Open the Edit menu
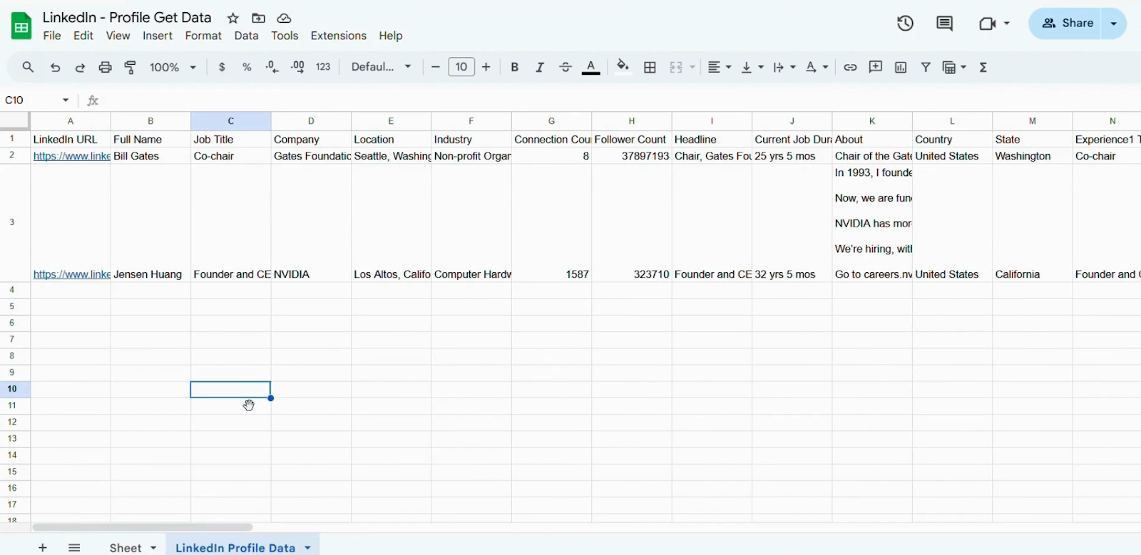1141x555 pixels. tap(83, 36)
